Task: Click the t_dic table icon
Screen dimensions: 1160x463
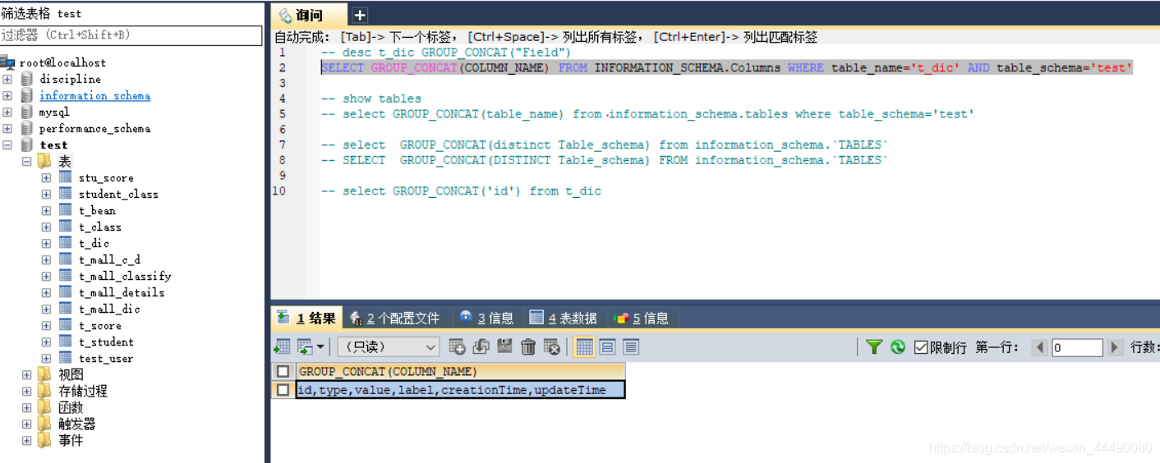Action: [x=66, y=243]
